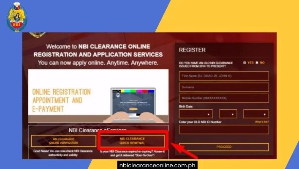The height and width of the screenshot is (169, 299).
Task: Open the first Birth Date dropdown
Action: [196, 114]
